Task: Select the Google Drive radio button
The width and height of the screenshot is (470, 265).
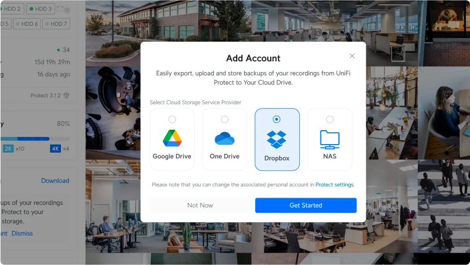Action: click(172, 119)
